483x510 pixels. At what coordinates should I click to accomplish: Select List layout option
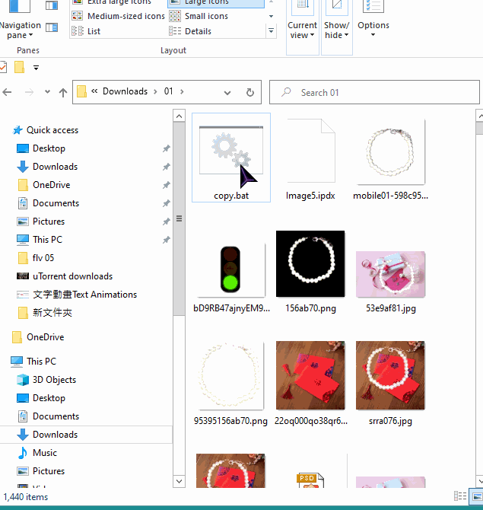click(x=86, y=31)
